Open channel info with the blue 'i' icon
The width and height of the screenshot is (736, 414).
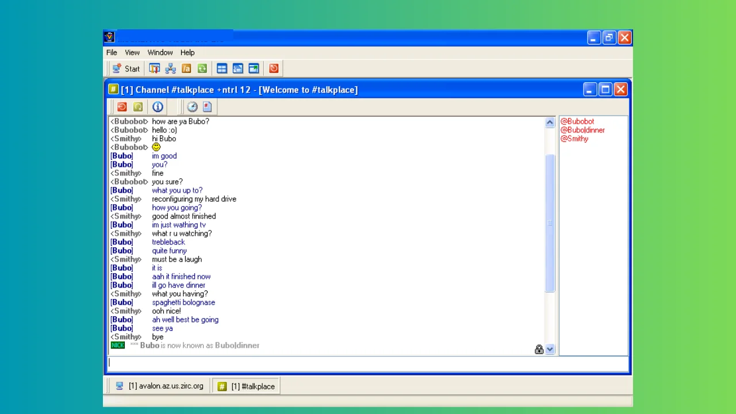[x=158, y=106]
